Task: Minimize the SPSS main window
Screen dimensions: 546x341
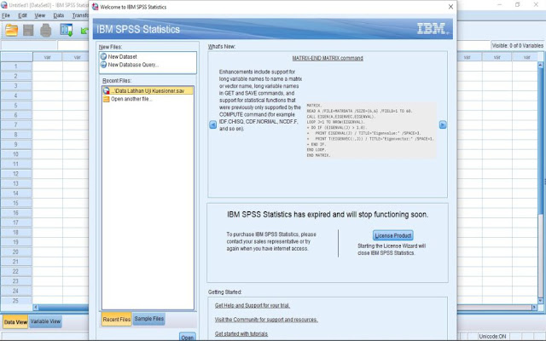Action: click(x=500, y=5)
